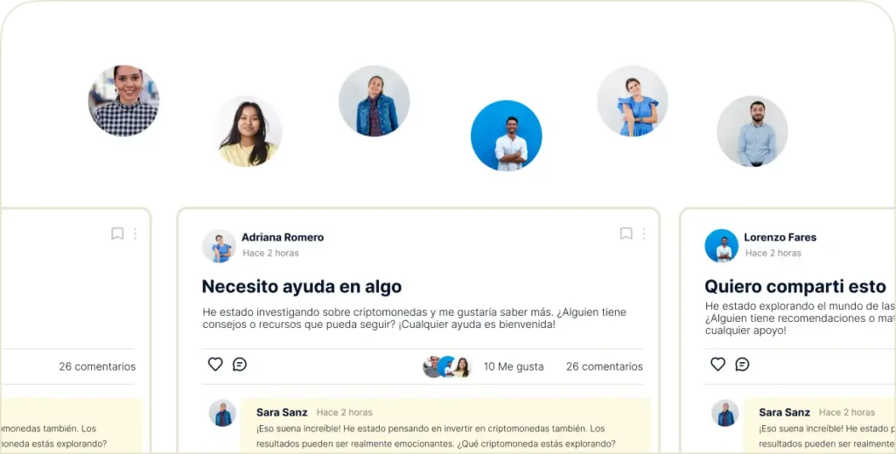
Task: Click Sara Sanz avatar in right card comment
Action: [724, 413]
